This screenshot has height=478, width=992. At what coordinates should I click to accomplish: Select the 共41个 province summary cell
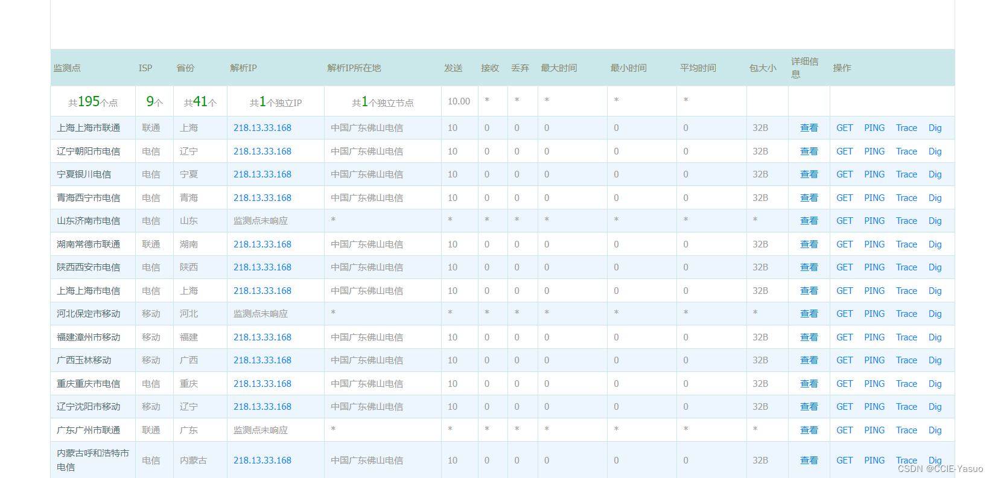pyautogui.click(x=200, y=102)
